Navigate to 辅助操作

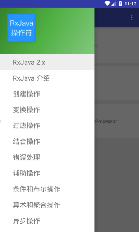[47, 173]
